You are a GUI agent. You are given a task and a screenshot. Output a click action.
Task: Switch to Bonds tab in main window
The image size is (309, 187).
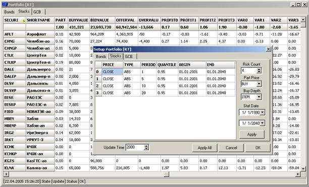(10, 12)
